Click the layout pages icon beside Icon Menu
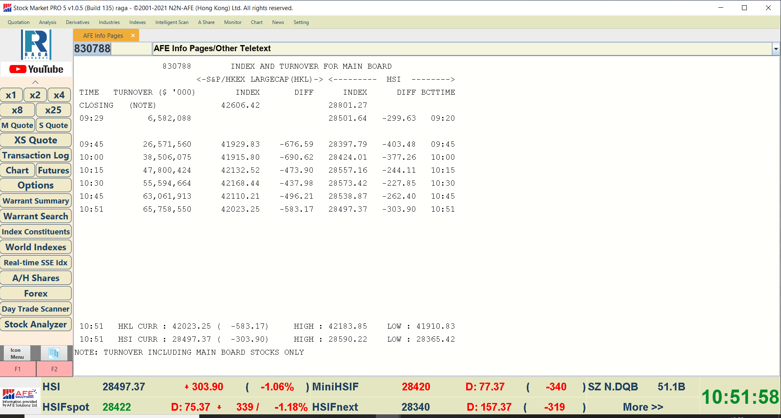The width and height of the screenshot is (781, 418). pos(54,353)
